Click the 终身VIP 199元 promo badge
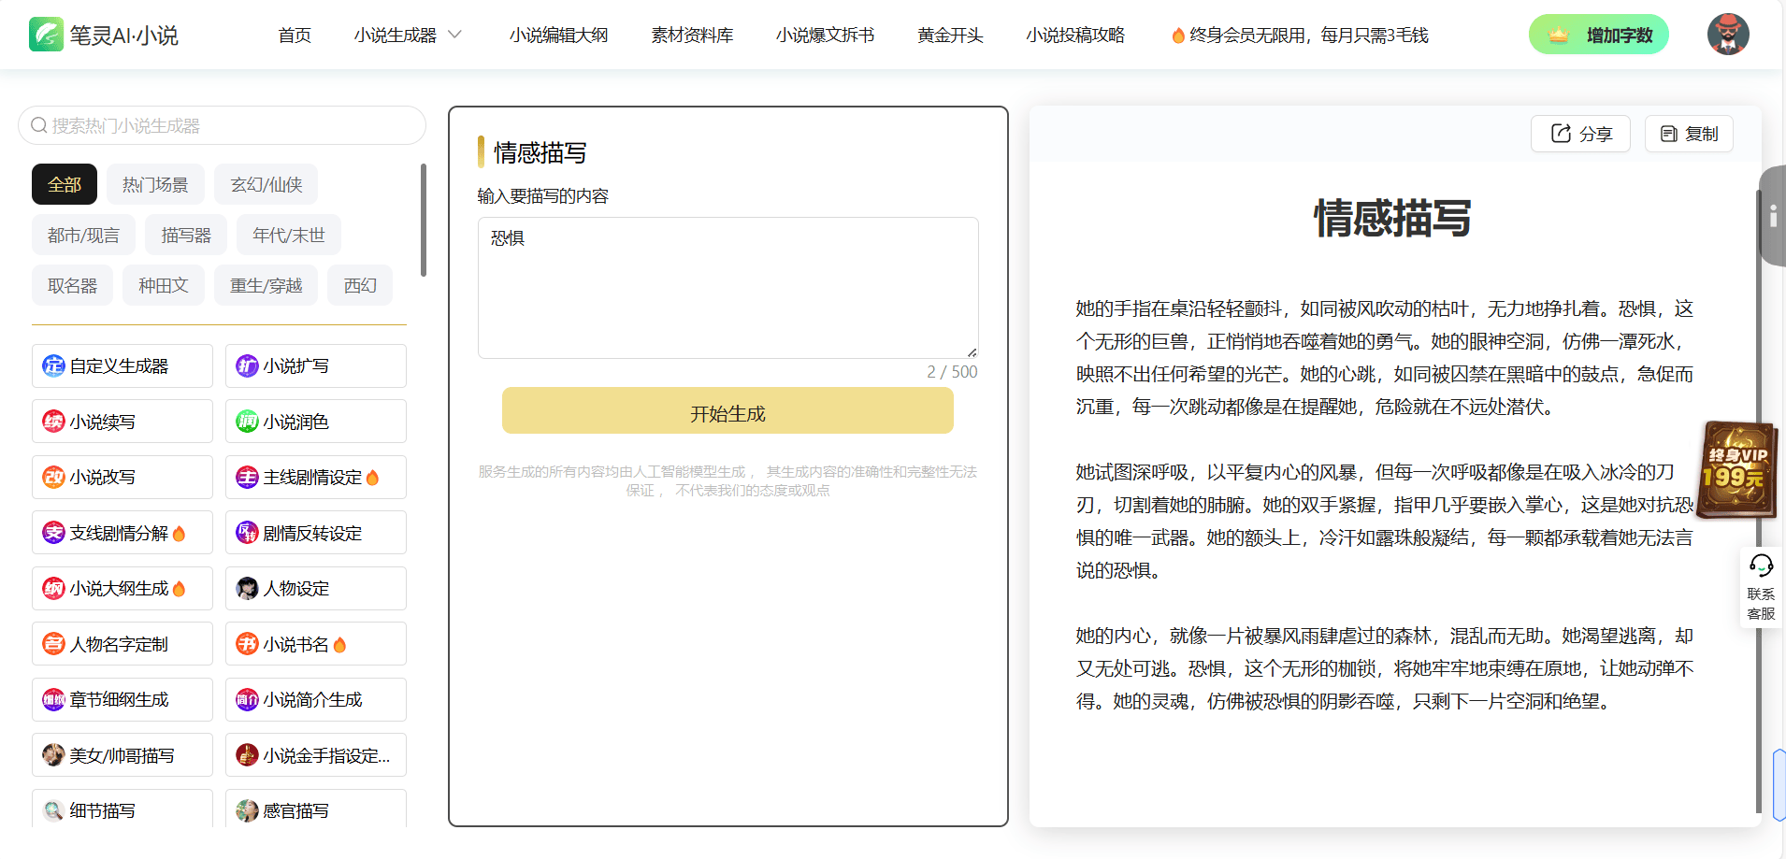Viewport: 1786px width, 859px height. click(x=1737, y=469)
